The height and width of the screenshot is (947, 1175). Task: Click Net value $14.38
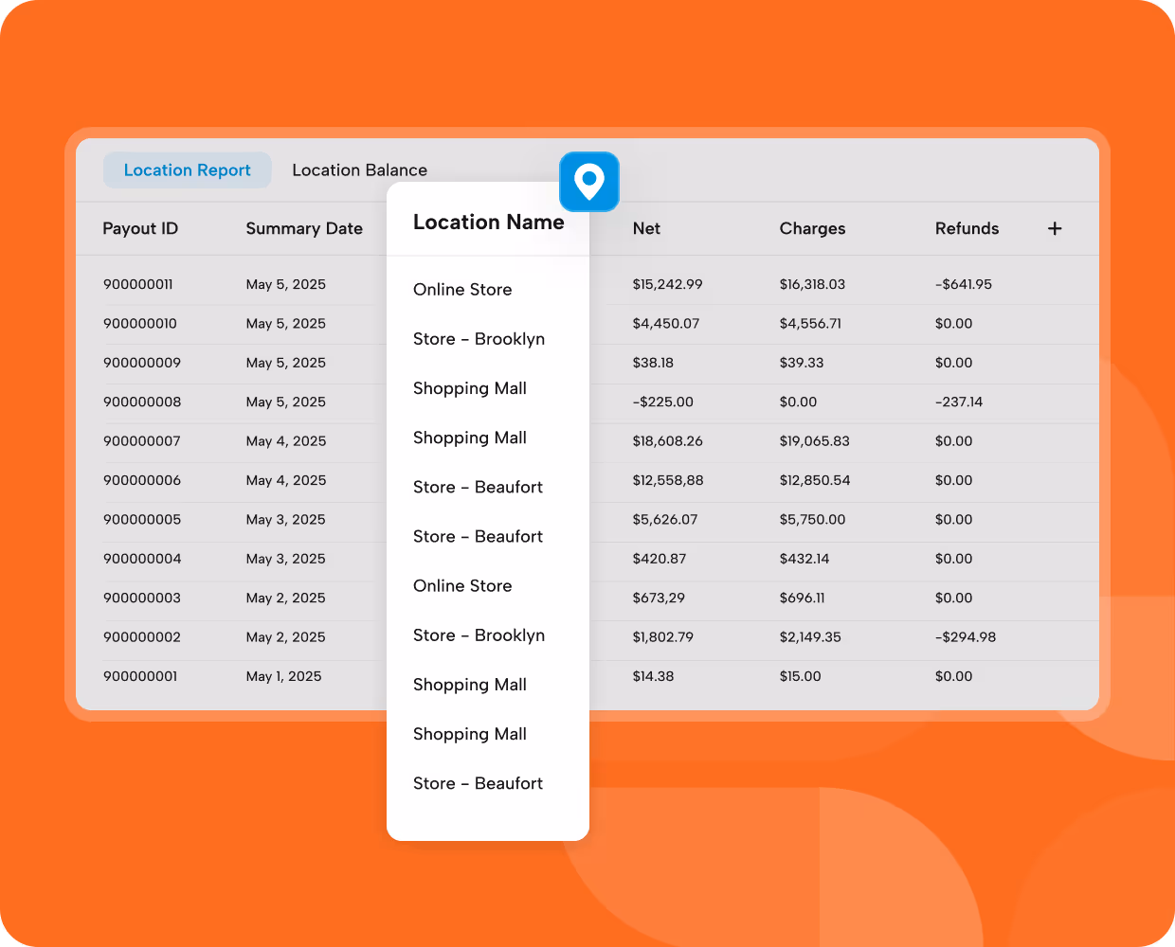tap(653, 676)
